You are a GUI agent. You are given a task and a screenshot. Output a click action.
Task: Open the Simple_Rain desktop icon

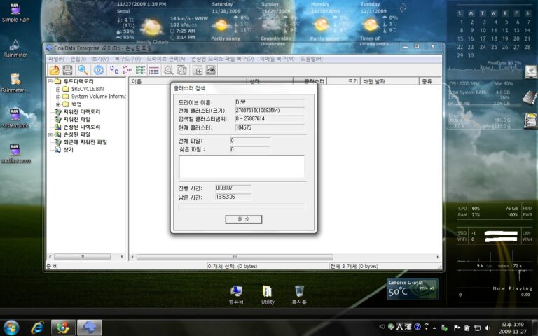[x=15, y=13]
